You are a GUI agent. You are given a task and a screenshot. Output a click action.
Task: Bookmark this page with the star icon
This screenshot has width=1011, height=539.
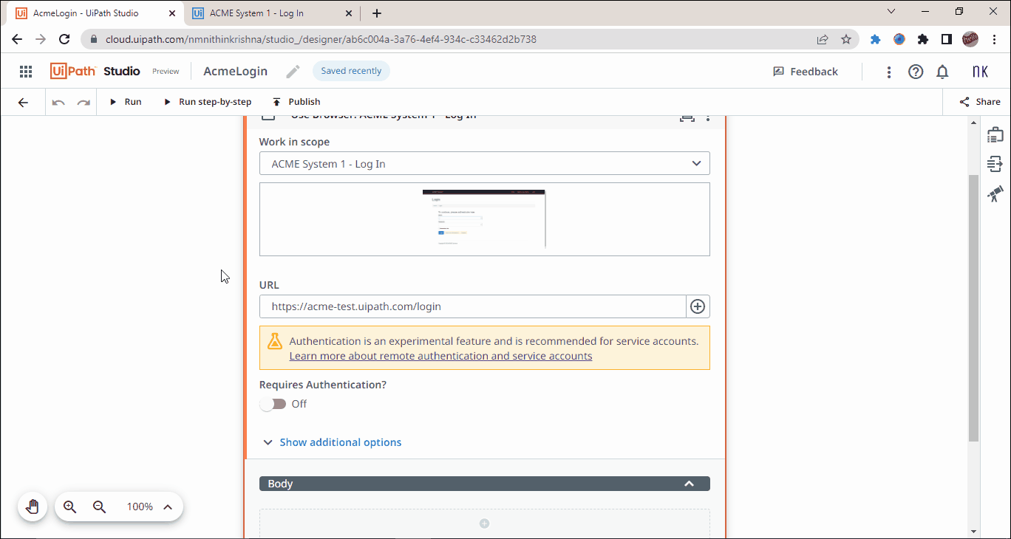click(846, 39)
